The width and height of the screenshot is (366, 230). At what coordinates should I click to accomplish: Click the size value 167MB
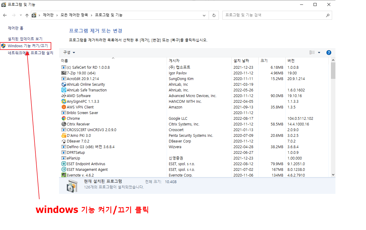278,169
